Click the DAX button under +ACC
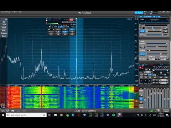 [x=165, y=32]
